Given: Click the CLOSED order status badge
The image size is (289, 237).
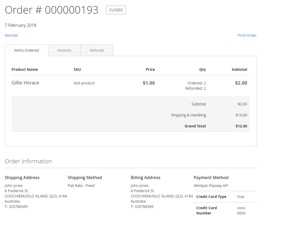Looking at the screenshot, I should (116, 10).
